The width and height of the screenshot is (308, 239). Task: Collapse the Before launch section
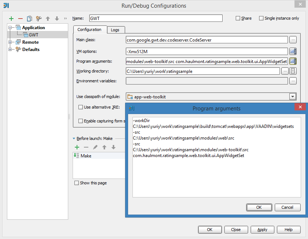(x=74, y=138)
